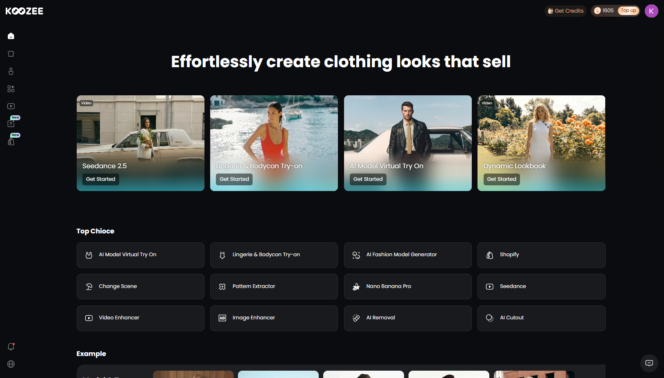Viewport: 664px width, 378px height.
Task: Click the Seedance tile play icon
Action: 490,287
